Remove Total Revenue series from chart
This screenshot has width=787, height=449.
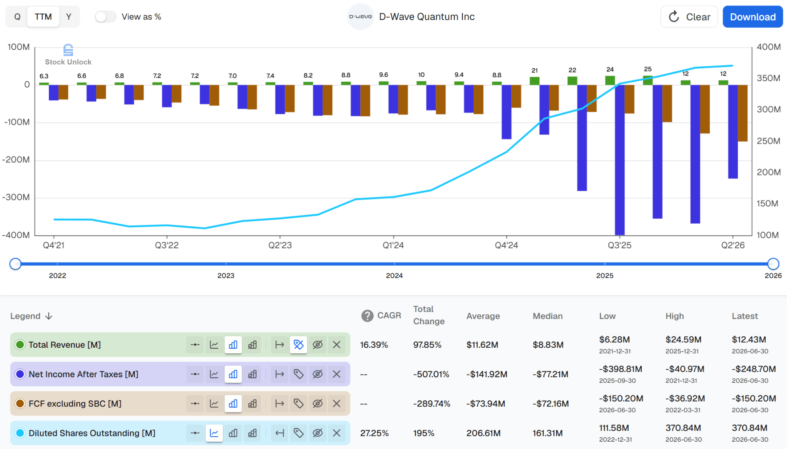[x=337, y=345]
